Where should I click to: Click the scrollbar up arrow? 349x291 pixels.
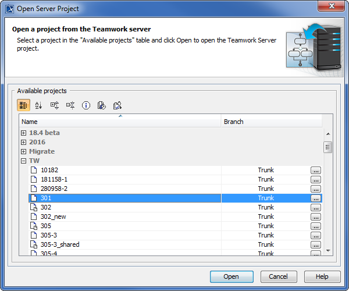(x=328, y=134)
